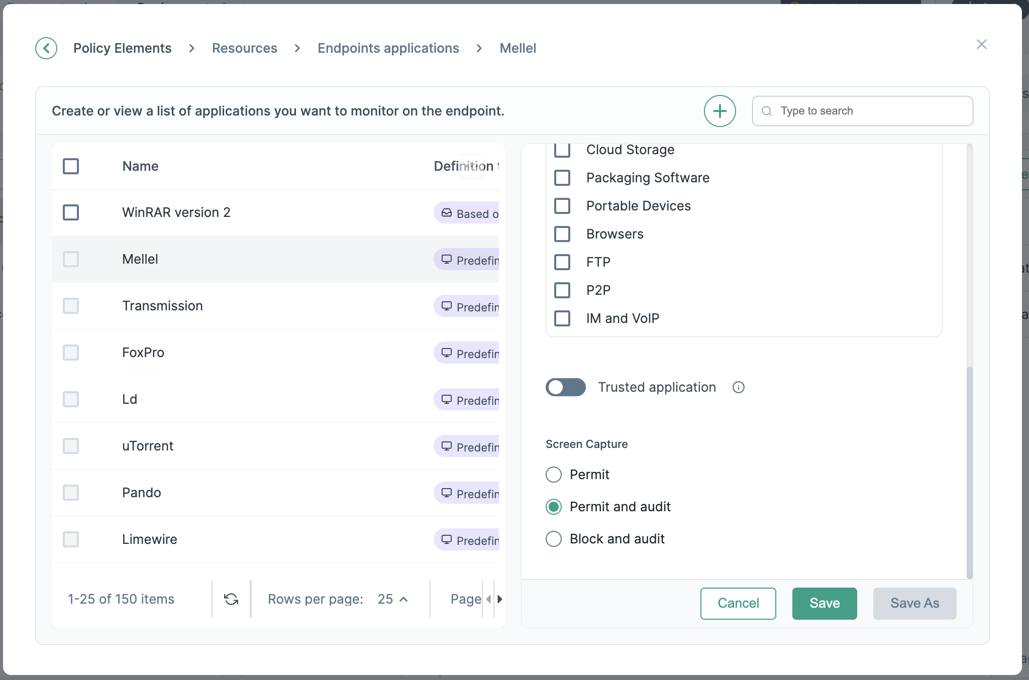Select Block and audit radio option
1029x680 pixels.
pyautogui.click(x=554, y=539)
